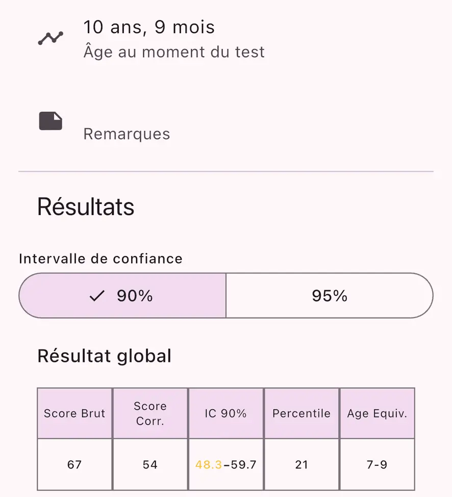This screenshot has height=497, width=452.
Task: Select the raw score value 67
Action: click(x=74, y=465)
